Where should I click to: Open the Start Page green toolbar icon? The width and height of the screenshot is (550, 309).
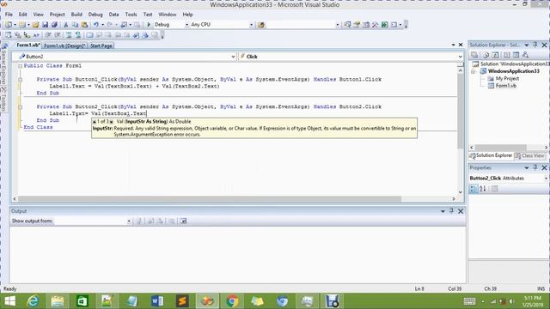click(384, 25)
